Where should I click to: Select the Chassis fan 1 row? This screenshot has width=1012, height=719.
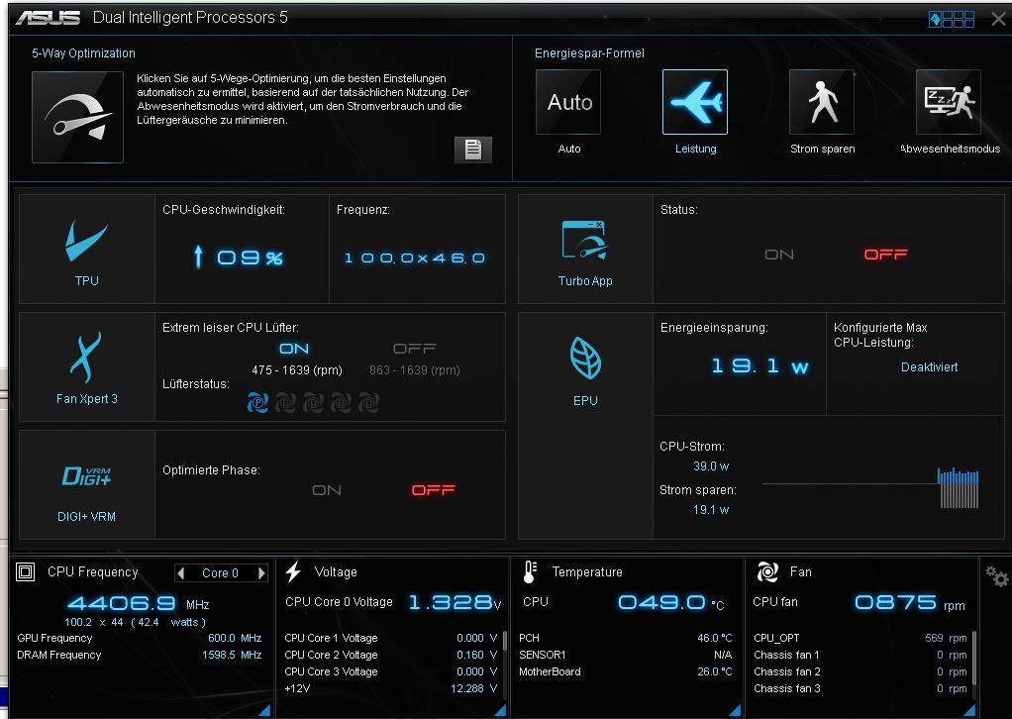click(x=860, y=655)
